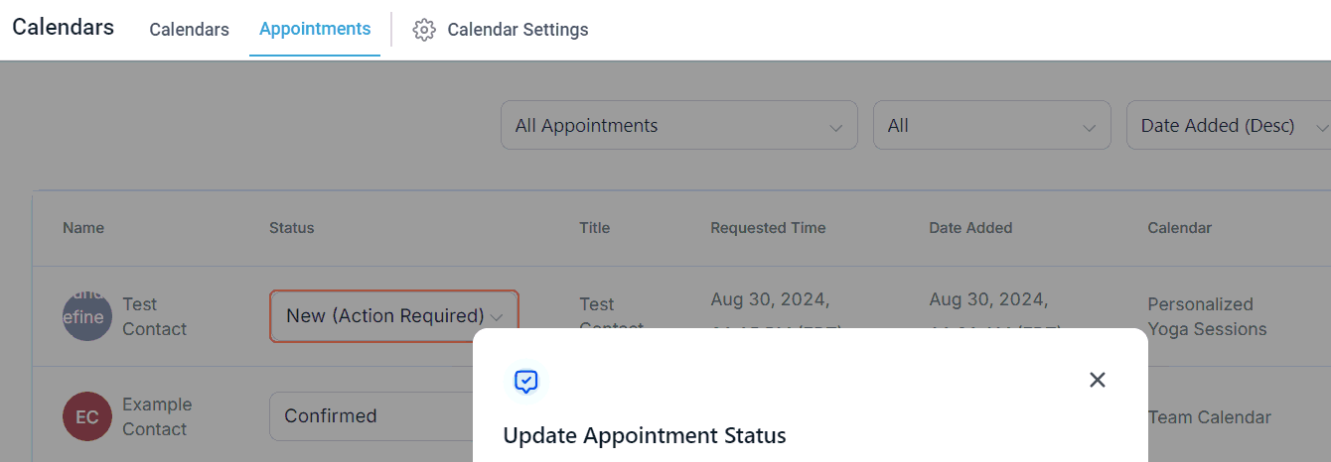This screenshot has height=462, width=1331.
Task: Open the All Appointments dropdown
Action: [678, 126]
